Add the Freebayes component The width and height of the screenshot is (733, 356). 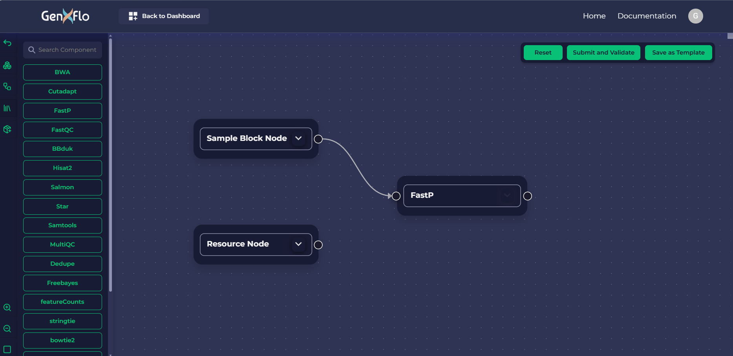click(x=62, y=283)
